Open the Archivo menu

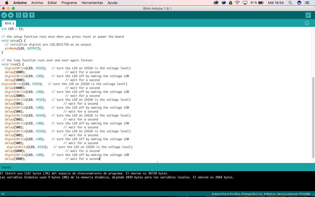[x=37, y=3]
